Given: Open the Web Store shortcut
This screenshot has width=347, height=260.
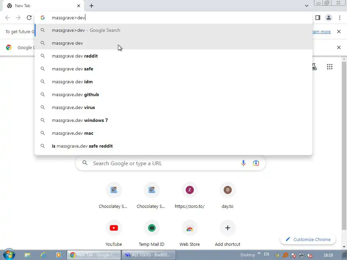Looking at the screenshot, I should [190, 233].
